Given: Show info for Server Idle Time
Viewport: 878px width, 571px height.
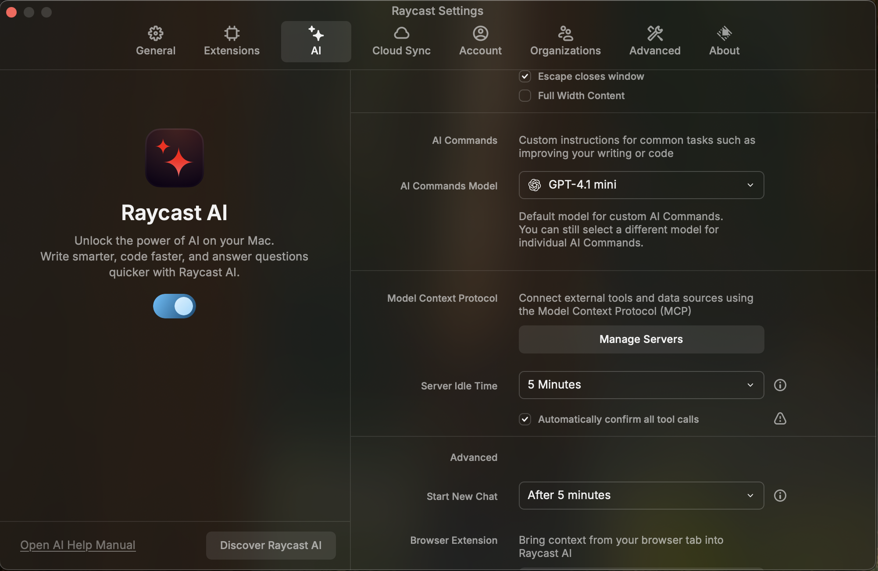Looking at the screenshot, I should (780, 385).
